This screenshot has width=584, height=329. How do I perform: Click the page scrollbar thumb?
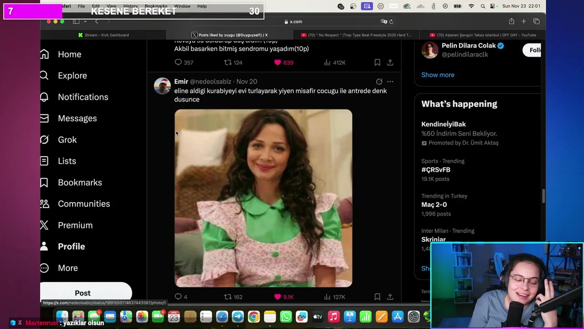pos(543,196)
